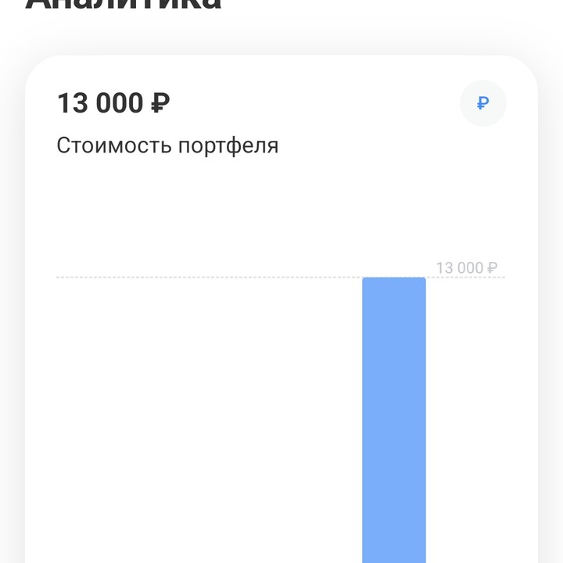Open the Стоимость портфеля label
563x563 pixels.
point(167,145)
